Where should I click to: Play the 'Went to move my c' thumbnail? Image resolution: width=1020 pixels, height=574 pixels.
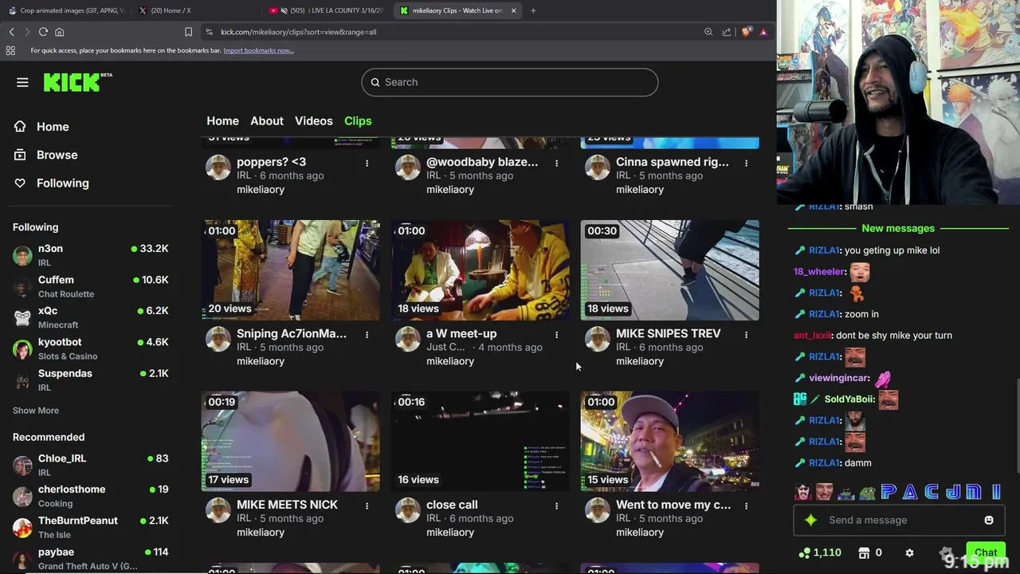point(670,441)
